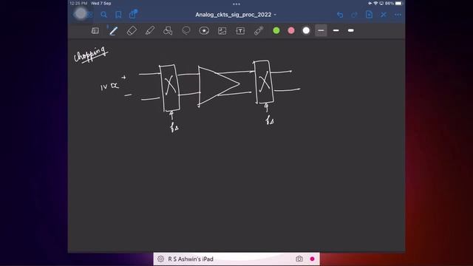
Task: Open the more options ellipsis menu
Action: 398,15
